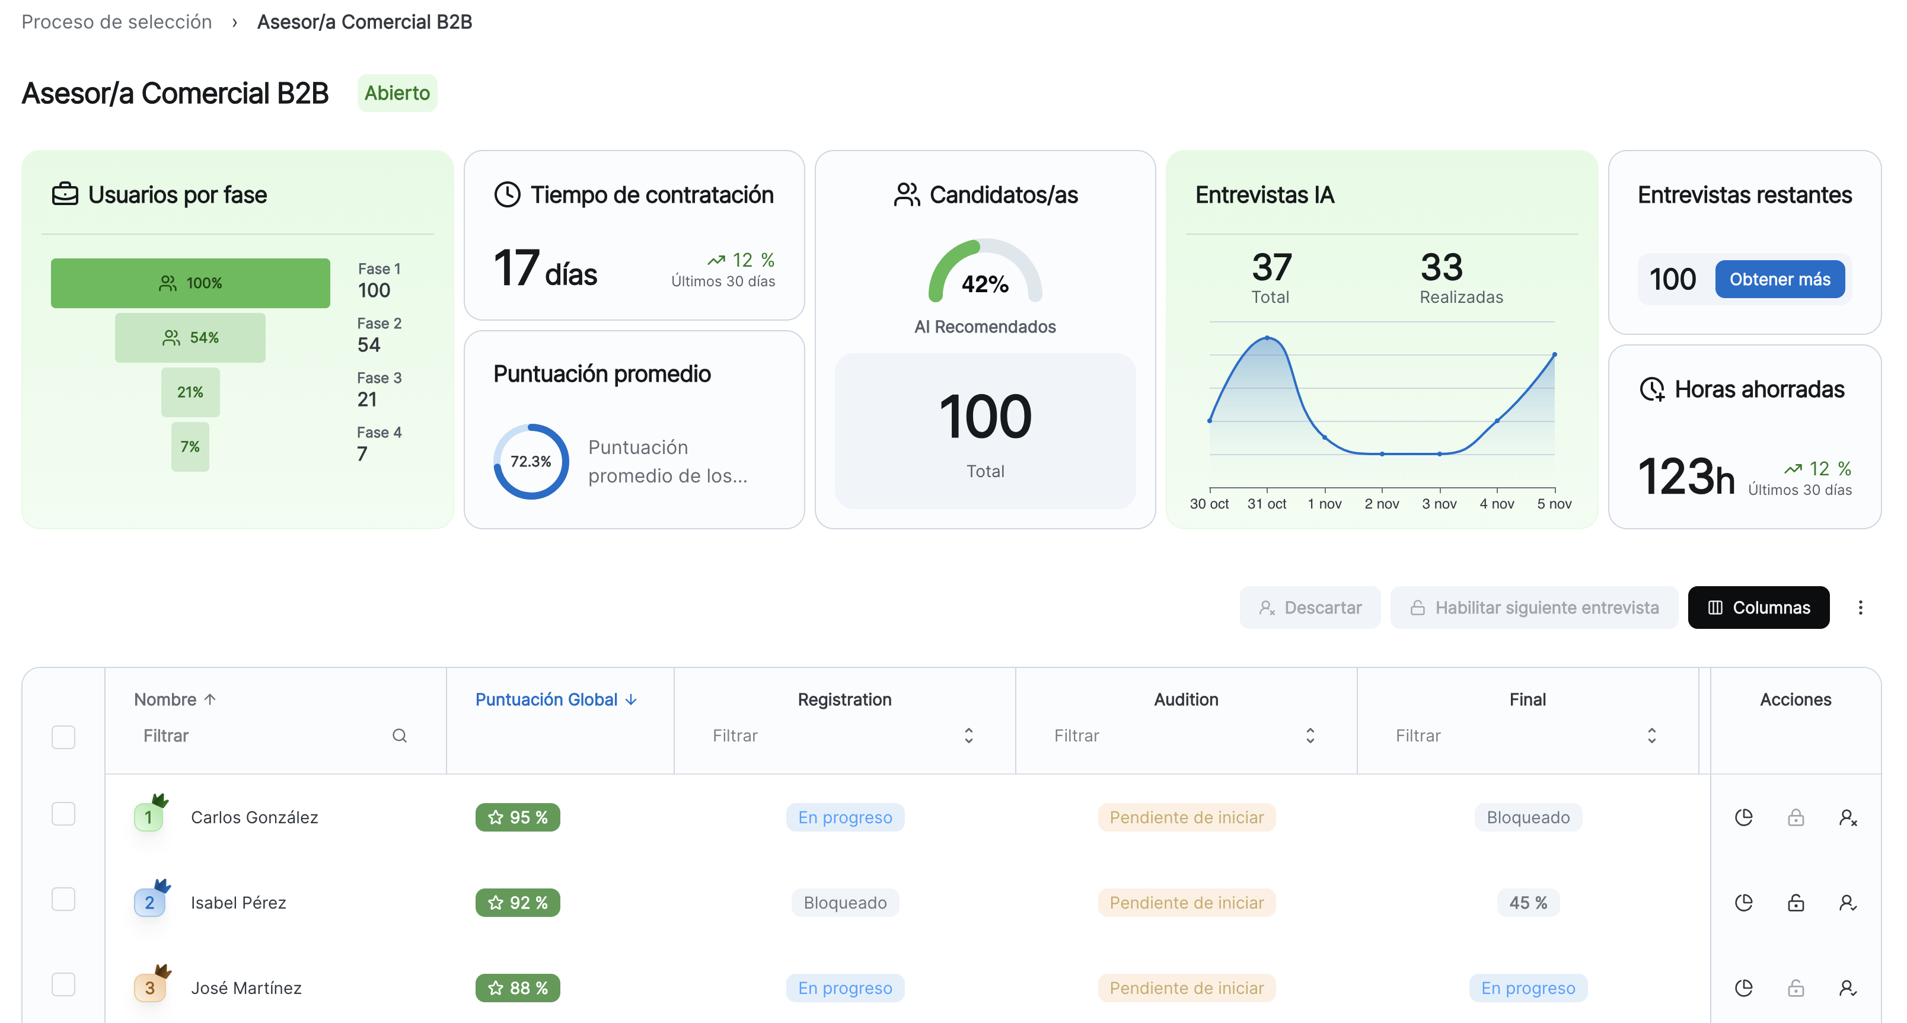
Task: Go to Proceso de selección breadcrumb
Action: [116, 21]
